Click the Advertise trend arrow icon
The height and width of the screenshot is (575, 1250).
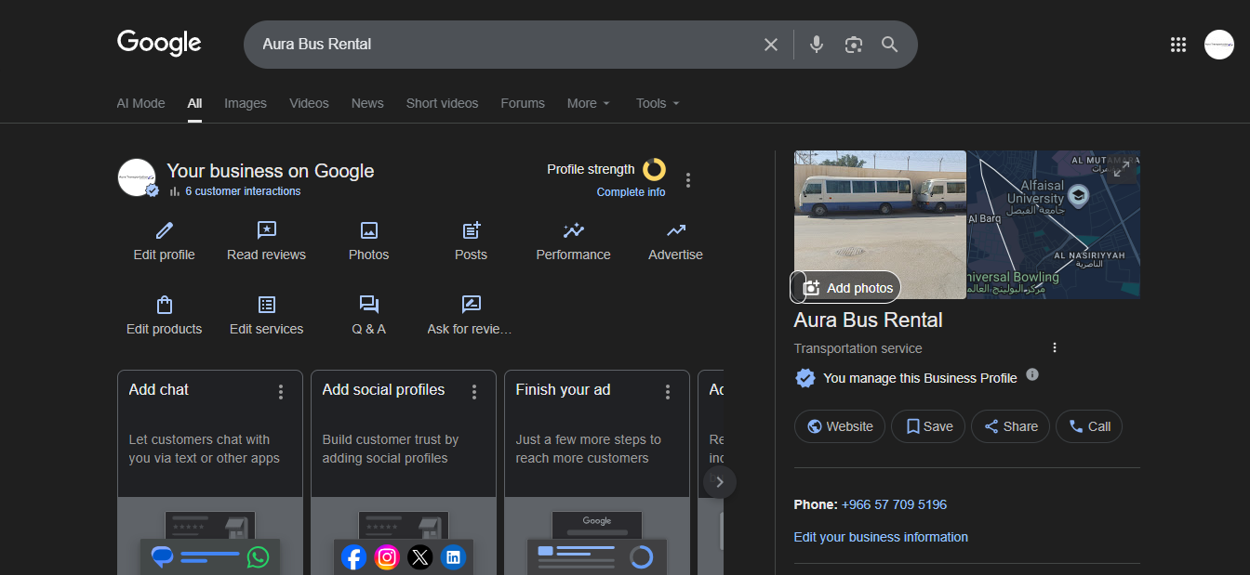pyautogui.click(x=676, y=230)
